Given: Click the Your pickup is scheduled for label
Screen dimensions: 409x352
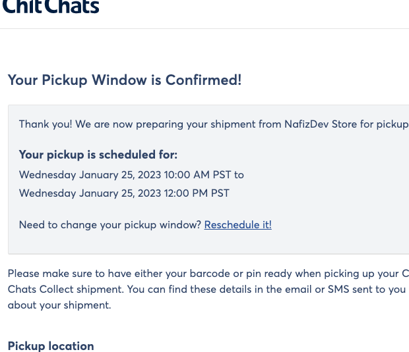Looking at the screenshot, I should (98, 155).
